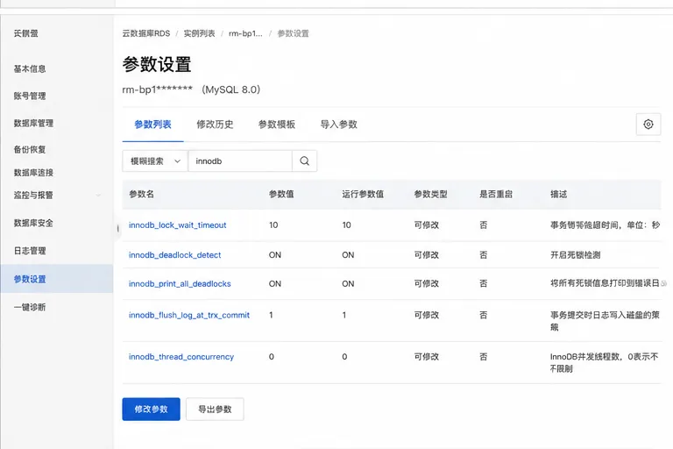
Task: Expand the 监控与报警 sidebar chevron
Action: pyautogui.click(x=98, y=195)
